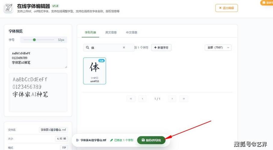Image resolution: width=273 pixels, height=150 pixels.
Task: Click the 保存并导出 button
Action: point(151,140)
